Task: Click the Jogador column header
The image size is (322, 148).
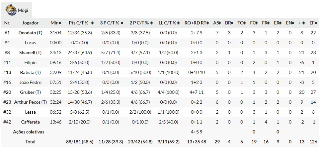Action: coord(30,23)
